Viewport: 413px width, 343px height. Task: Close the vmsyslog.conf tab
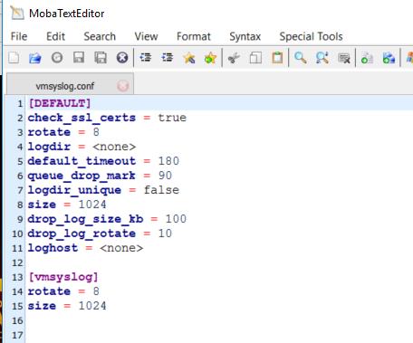pyautogui.click(x=123, y=86)
